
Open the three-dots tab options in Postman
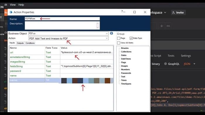point(168,26)
